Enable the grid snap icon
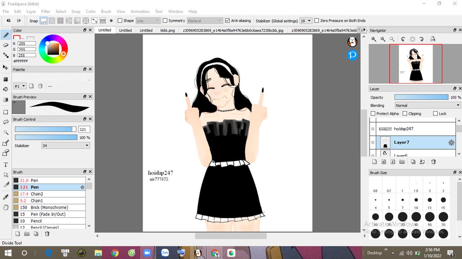Image resolution: width=462 pixels, height=259 pixels. pyautogui.click(x=60, y=21)
